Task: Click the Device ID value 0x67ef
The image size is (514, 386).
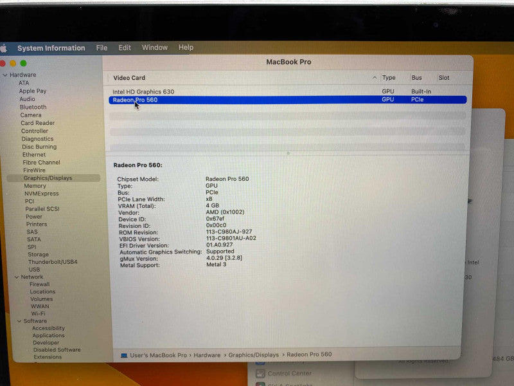Action: [215, 219]
